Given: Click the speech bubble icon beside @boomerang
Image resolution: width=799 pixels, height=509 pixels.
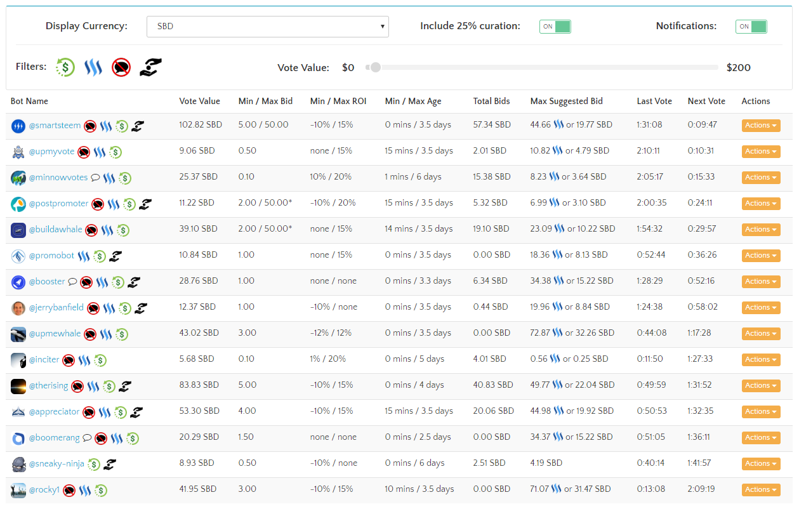Looking at the screenshot, I should point(87,438).
